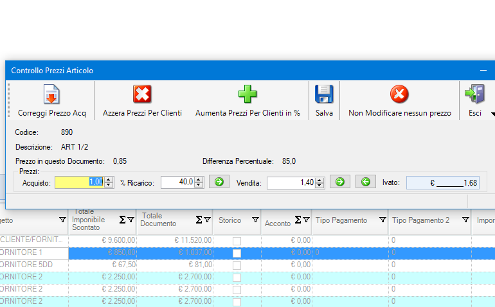The image size is (495, 307).
Task: Open filter dropdown on Tipo Pagamento column
Action: [382, 220]
